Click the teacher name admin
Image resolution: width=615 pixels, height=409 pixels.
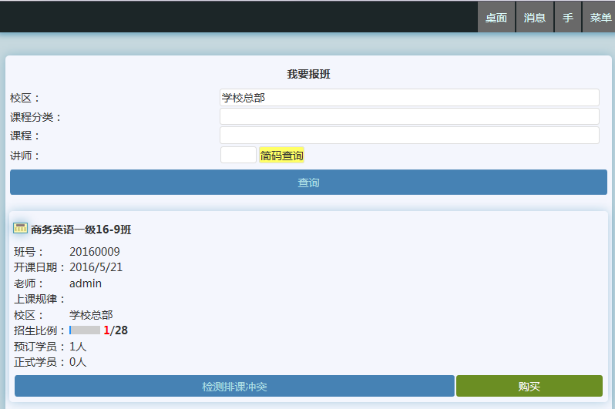click(86, 283)
